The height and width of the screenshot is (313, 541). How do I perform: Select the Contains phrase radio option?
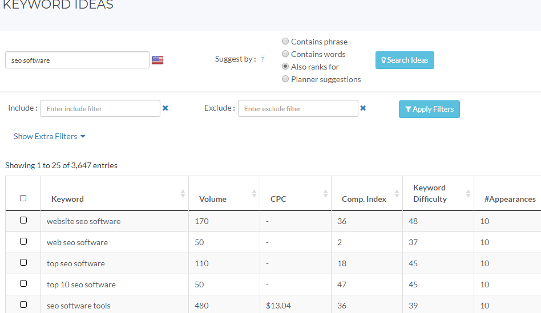click(x=285, y=41)
